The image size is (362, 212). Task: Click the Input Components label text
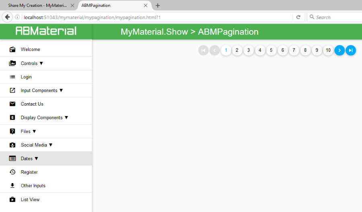tap(39, 91)
